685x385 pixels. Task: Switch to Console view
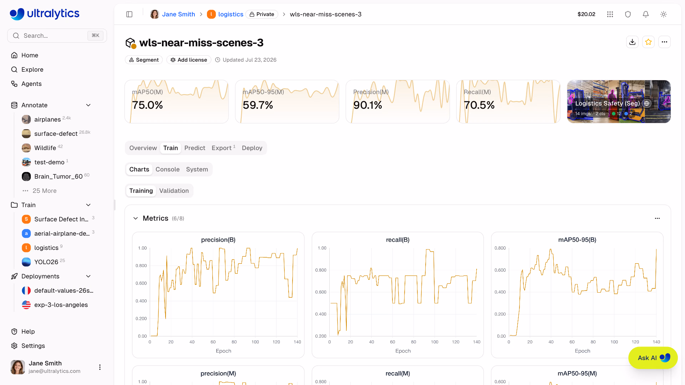[167, 169]
